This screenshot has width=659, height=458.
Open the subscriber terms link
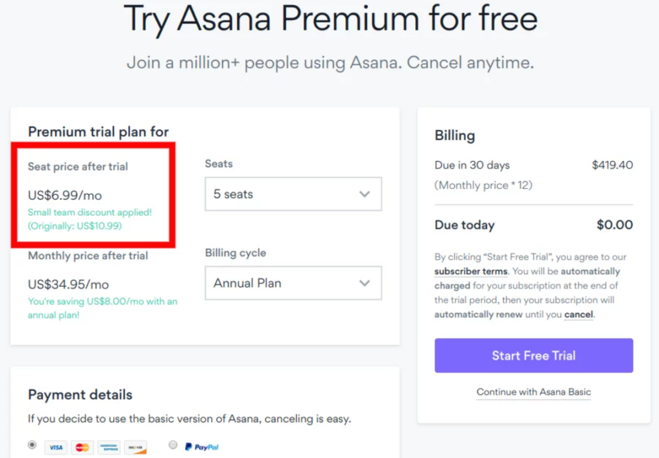[470, 271]
